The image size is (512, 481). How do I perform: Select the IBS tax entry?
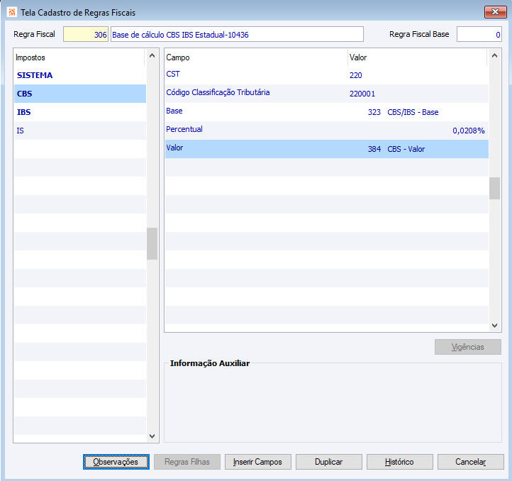point(80,112)
